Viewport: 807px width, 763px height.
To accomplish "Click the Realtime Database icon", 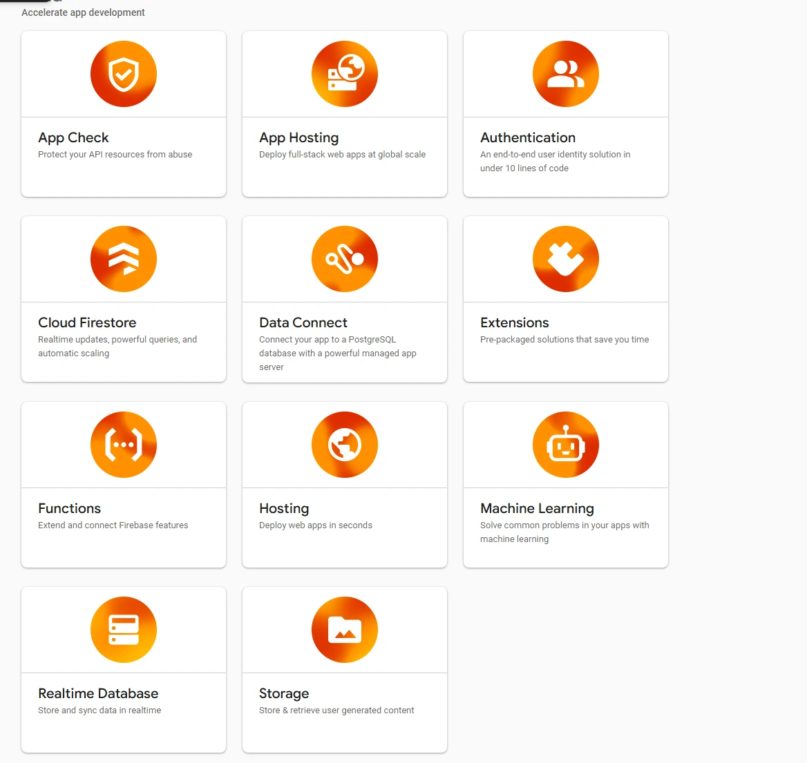I will 124,630.
